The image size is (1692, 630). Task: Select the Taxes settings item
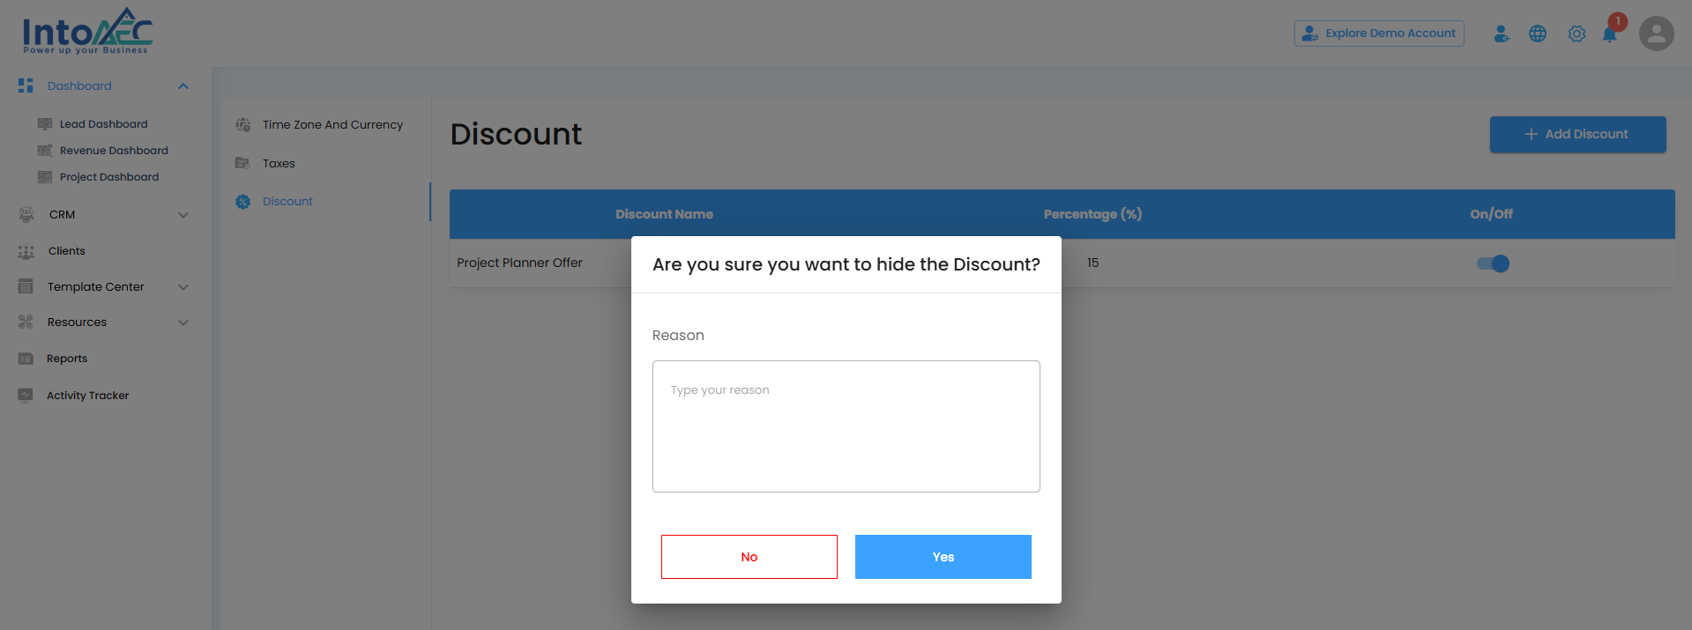click(279, 164)
